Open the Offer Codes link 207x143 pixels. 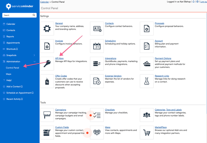point(61,76)
